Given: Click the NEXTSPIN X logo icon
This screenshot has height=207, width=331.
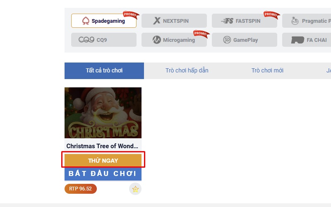Looking at the screenshot, I should tap(157, 21).
